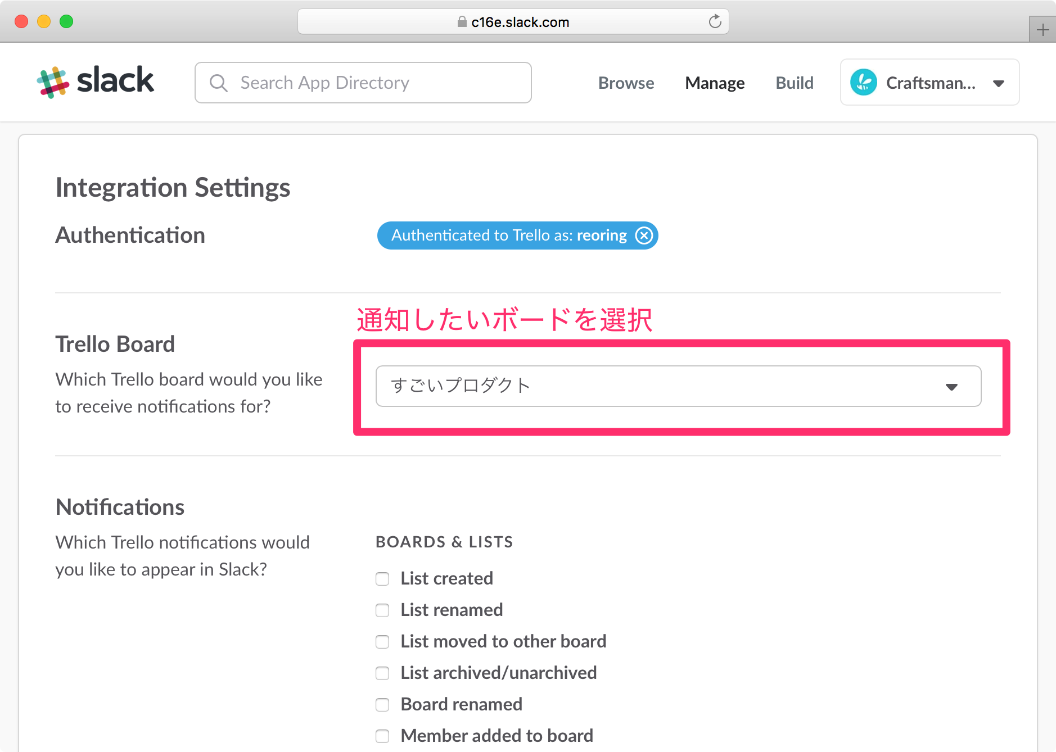Check List archived/unarchived option

tap(382, 673)
